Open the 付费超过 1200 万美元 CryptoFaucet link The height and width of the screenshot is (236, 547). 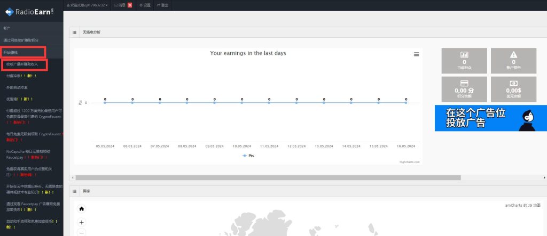coord(34,117)
